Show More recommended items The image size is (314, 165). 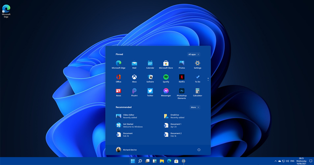click(x=195, y=107)
